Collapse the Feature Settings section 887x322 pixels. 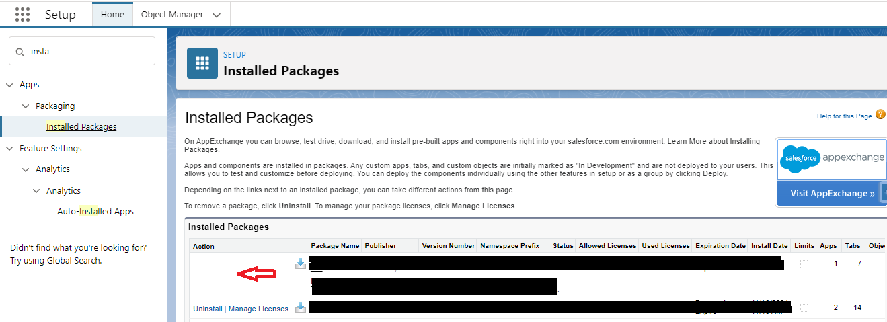pos(9,149)
